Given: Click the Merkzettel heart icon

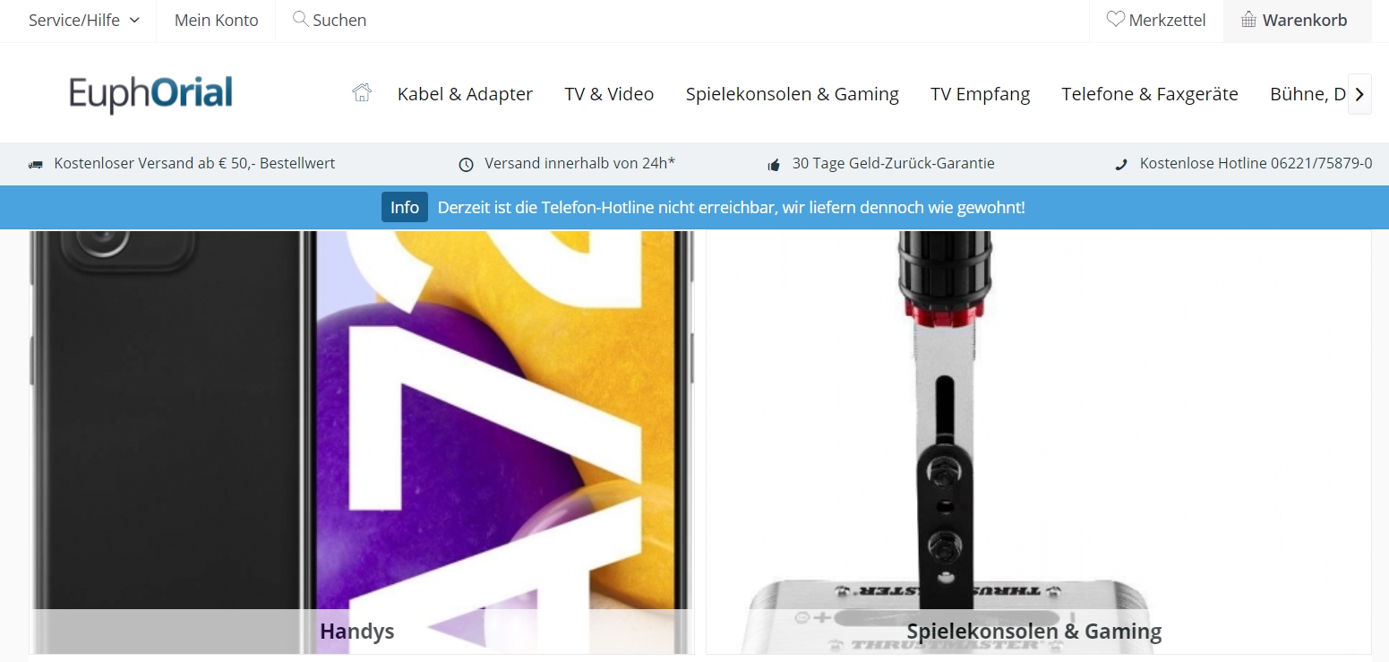Looking at the screenshot, I should coord(1115,19).
